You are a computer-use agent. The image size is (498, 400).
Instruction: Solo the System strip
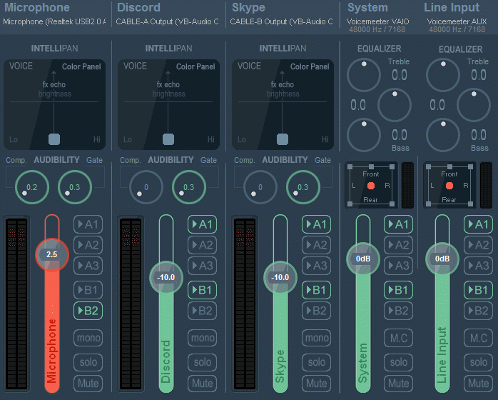[398, 362]
